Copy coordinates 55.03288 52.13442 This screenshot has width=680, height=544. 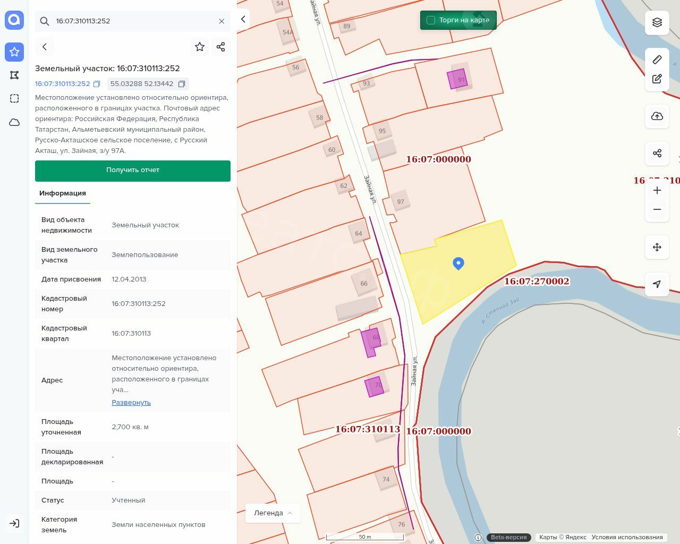pyautogui.click(x=182, y=84)
